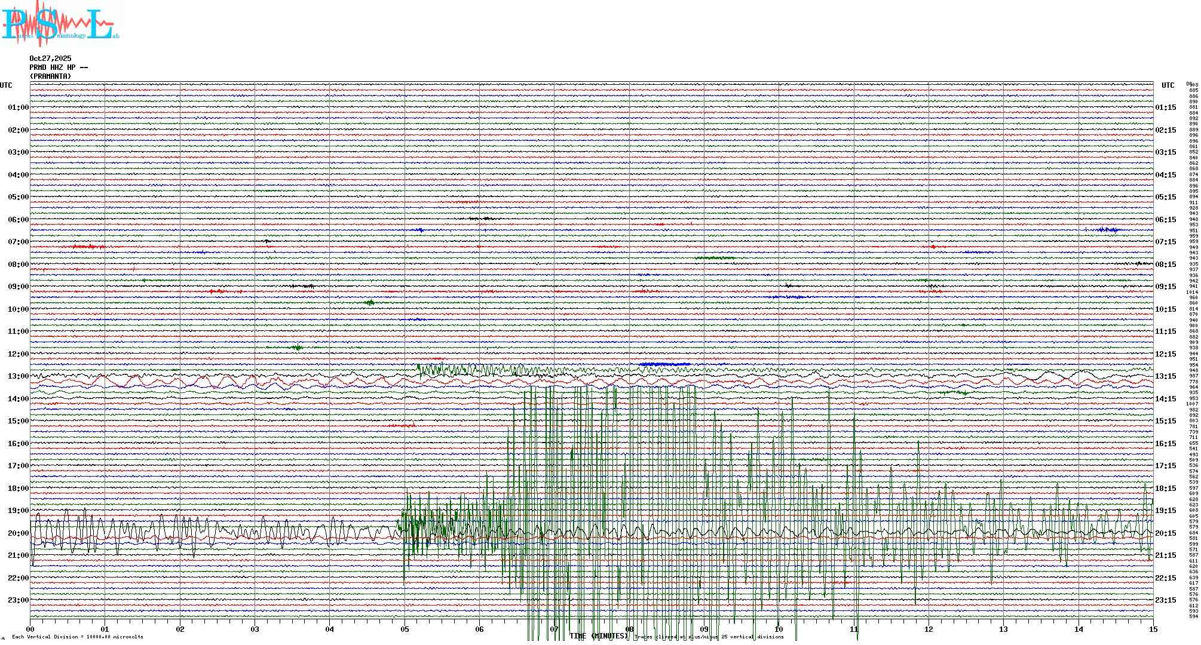Click minute marker 00 on the bottom axis
1201x645 pixels.
pos(30,629)
